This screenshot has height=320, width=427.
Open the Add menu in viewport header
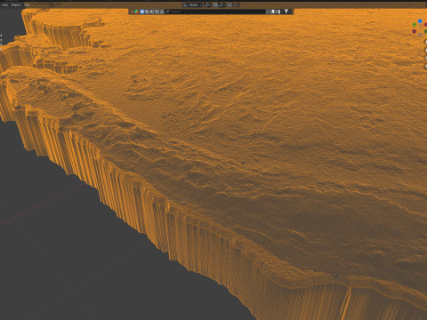point(4,4)
